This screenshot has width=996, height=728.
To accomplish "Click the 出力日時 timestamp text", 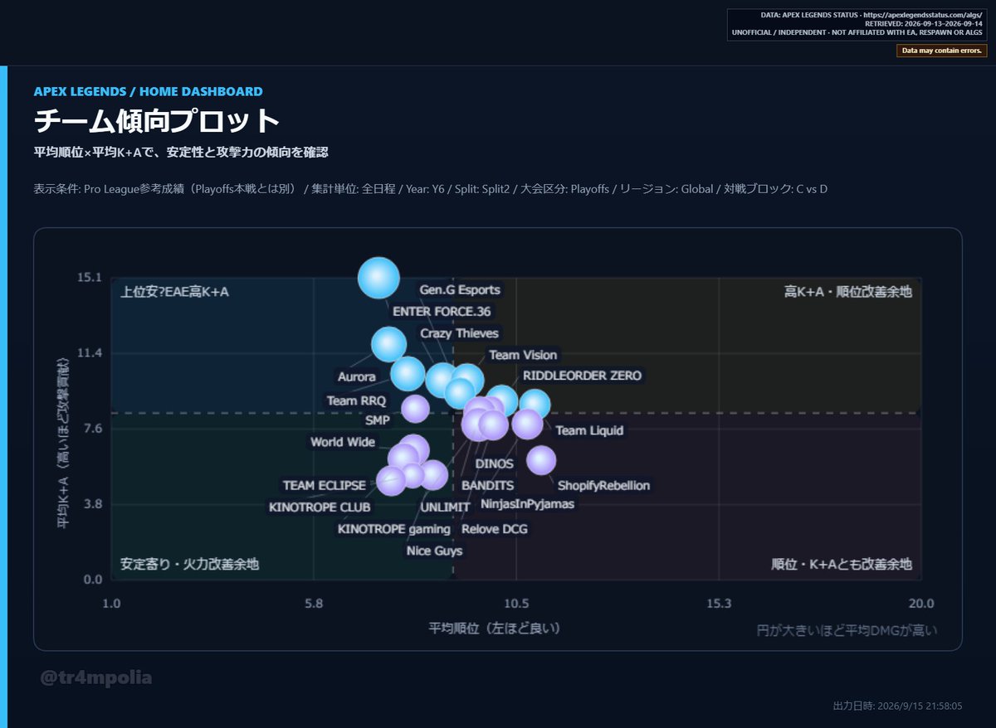I will point(897,706).
